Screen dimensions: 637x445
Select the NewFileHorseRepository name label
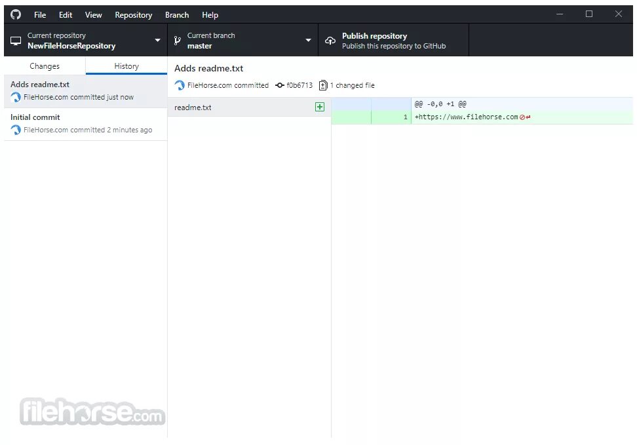(71, 46)
